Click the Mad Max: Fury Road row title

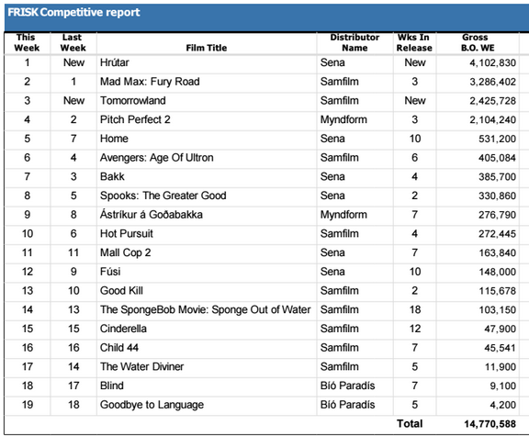(x=150, y=82)
